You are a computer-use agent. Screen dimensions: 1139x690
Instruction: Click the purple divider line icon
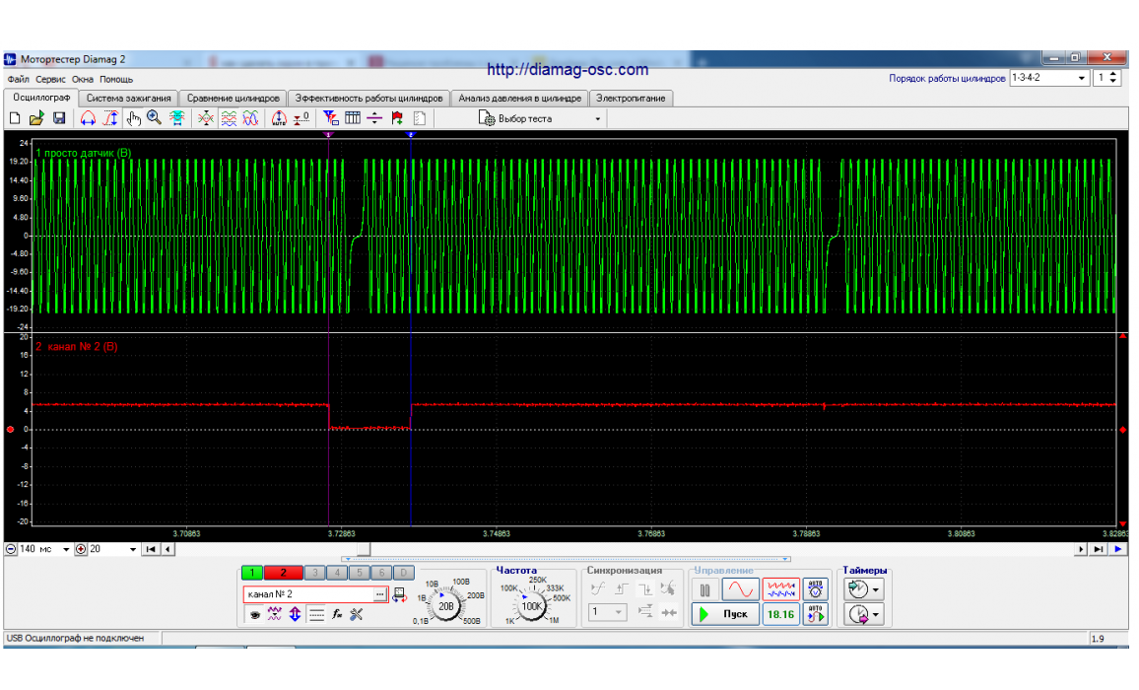click(374, 117)
